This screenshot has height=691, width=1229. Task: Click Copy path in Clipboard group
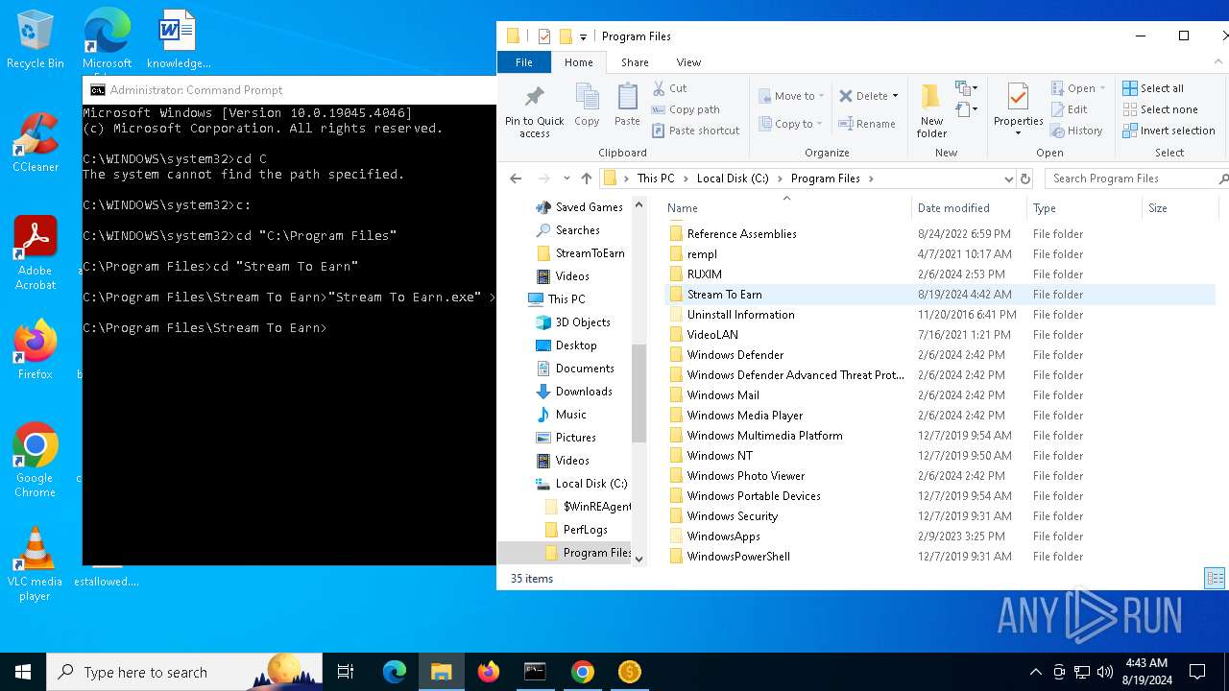point(686,109)
